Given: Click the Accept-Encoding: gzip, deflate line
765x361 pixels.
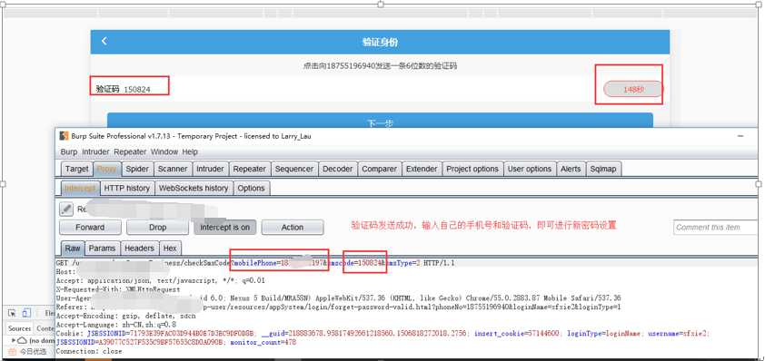Looking at the screenshot, I should click(126, 316).
